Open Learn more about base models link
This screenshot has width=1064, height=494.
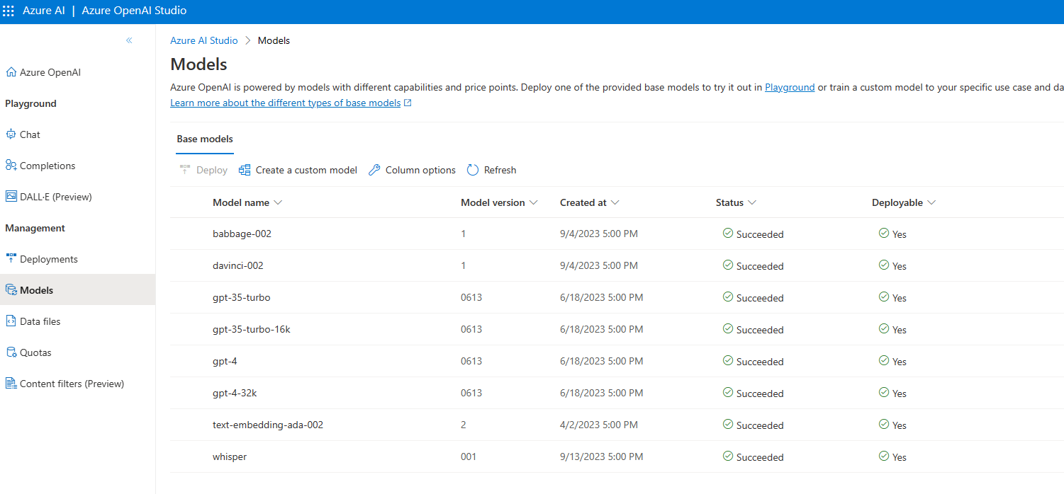[x=286, y=103]
